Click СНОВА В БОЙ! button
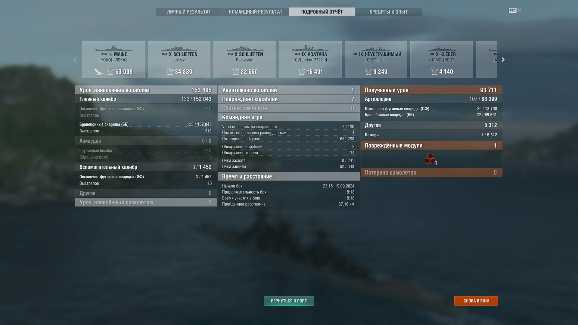Viewport: 578px width, 325px height. click(x=476, y=301)
